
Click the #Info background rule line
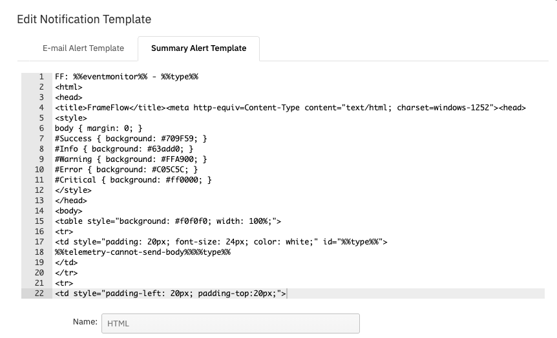(x=124, y=148)
